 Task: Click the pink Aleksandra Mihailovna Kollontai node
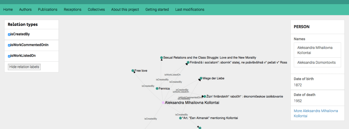coord(163,103)
